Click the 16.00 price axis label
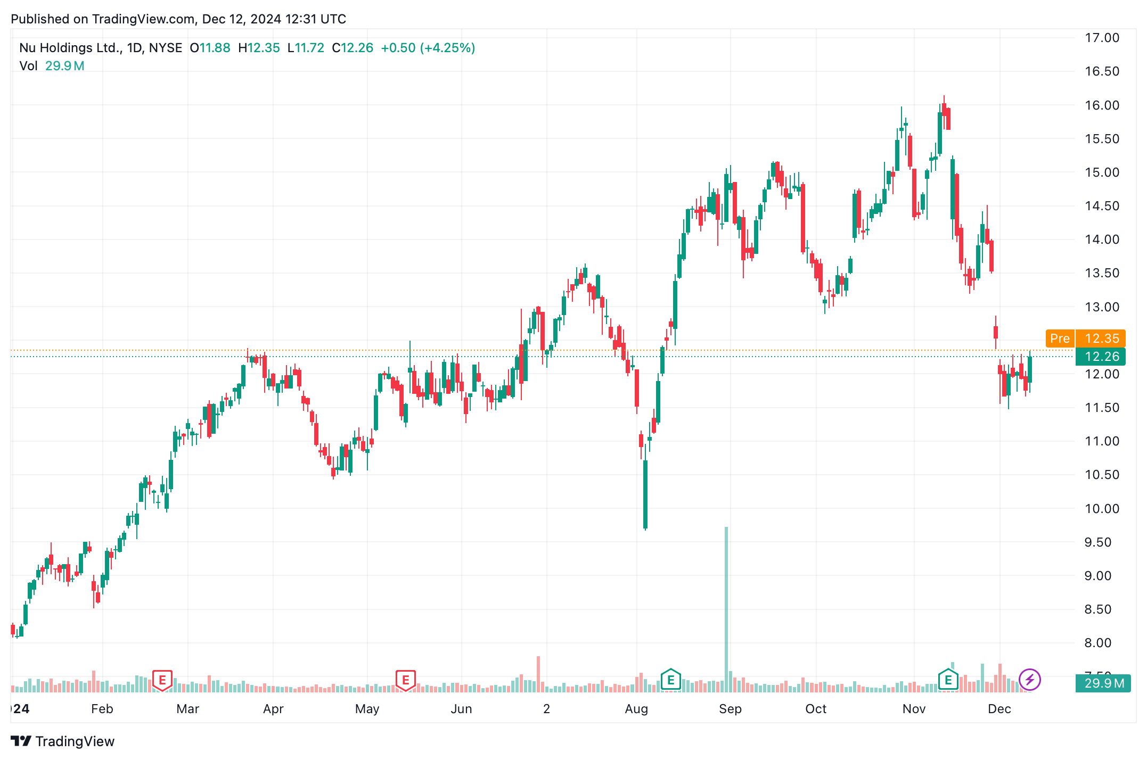Image resolution: width=1147 pixels, height=760 pixels. 1102,105
